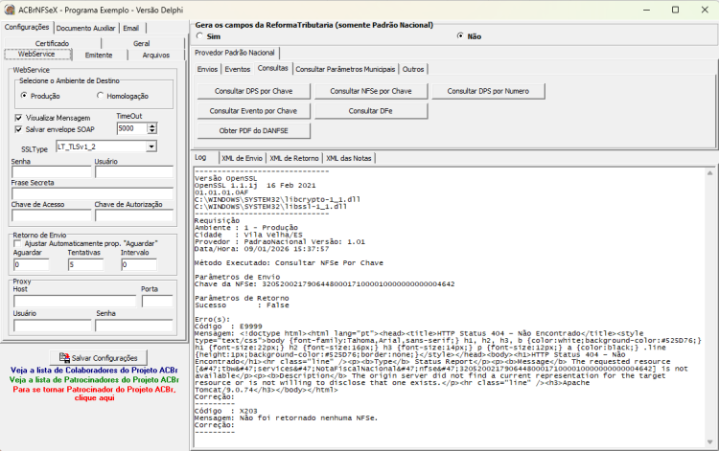Click the Proxy Porta input field
The image size is (719, 451).
157,301
